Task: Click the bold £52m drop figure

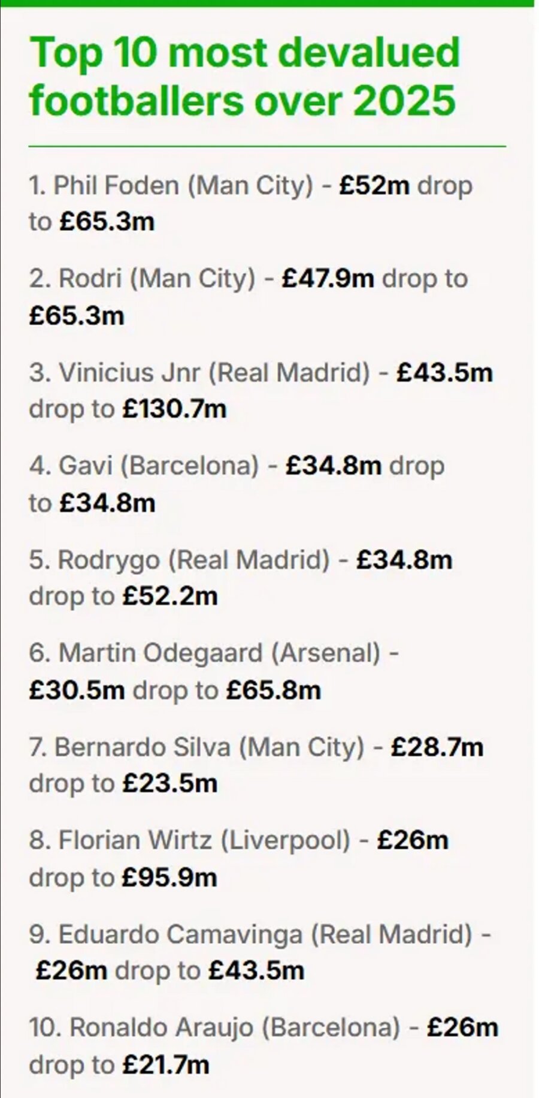Action: pyautogui.click(x=374, y=185)
